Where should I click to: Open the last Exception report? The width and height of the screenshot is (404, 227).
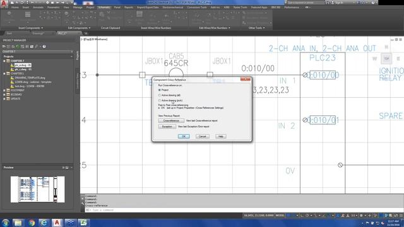(167, 126)
